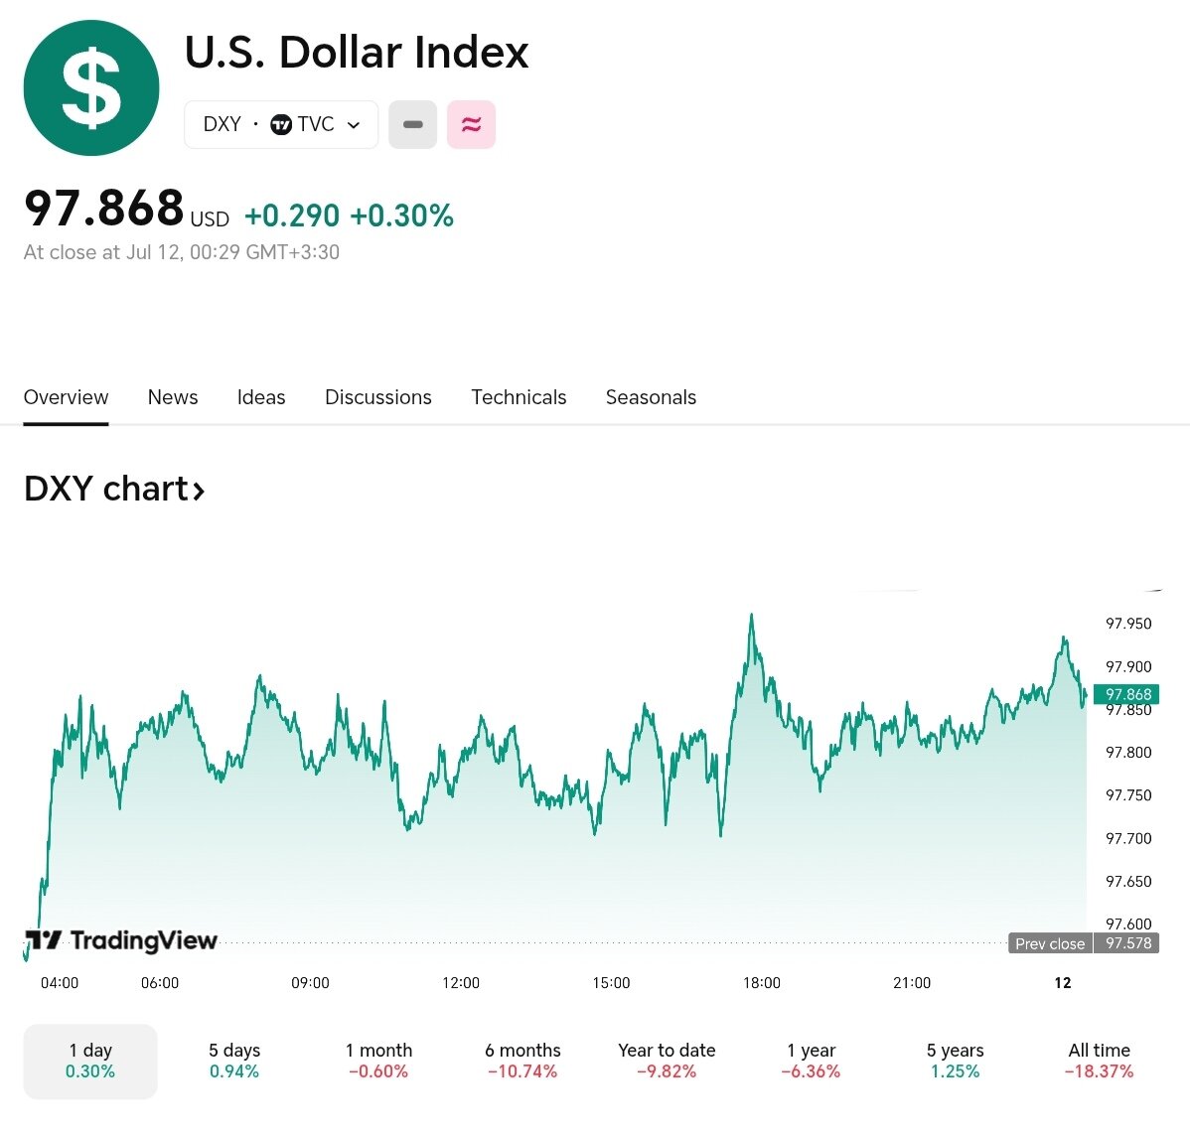This screenshot has height=1137, width=1190.
Task: Select the All time range
Action: pyautogui.click(x=1100, y=1061)
